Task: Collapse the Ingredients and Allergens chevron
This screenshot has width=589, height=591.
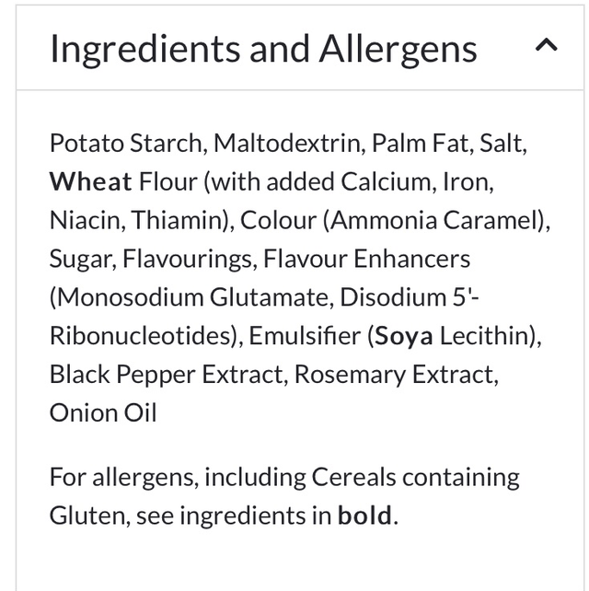Action: pos(546,46)
